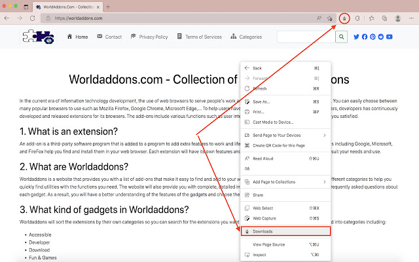419x262 pixels.
Task: Open the YouTube social icon
Action: 390,37
